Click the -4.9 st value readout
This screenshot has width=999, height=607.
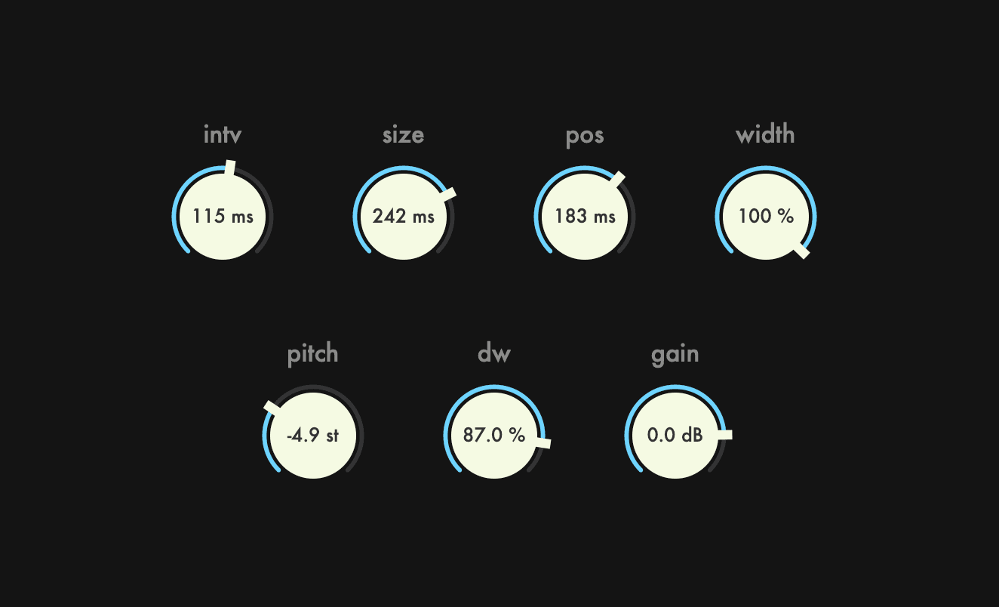(313, 435)
